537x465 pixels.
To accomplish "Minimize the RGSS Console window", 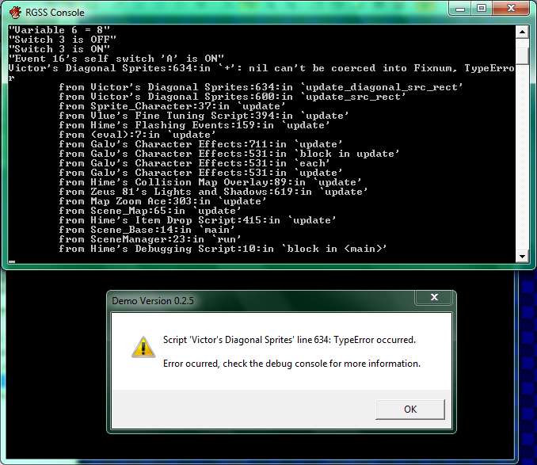I will pos(460,9).
